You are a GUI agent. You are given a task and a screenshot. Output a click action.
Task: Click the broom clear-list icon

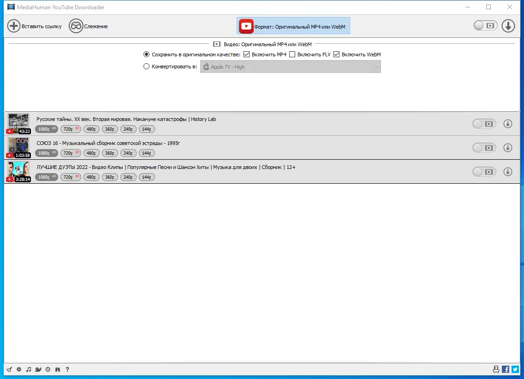click(9, 369)
